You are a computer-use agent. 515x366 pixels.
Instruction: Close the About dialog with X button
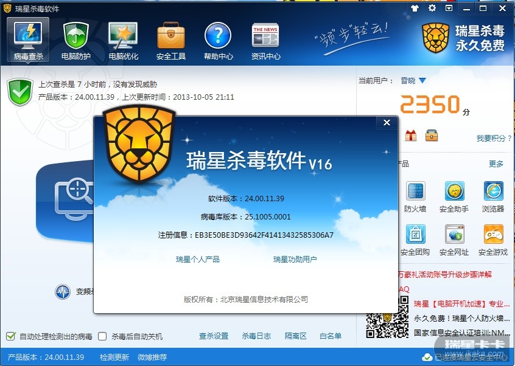click(x=387, y=122)
